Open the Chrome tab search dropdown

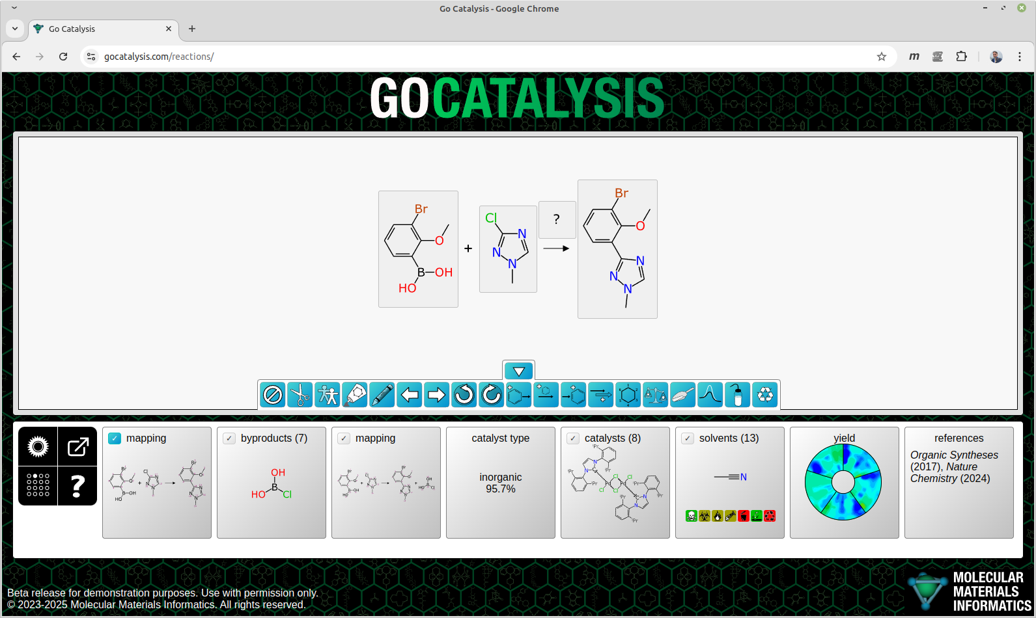point(15,29)
